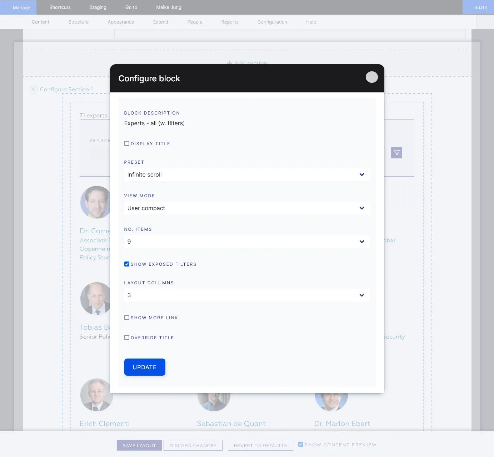
Task: Open Dr. Marlon Ebert's profile link
Action: (x=342, y=423)
